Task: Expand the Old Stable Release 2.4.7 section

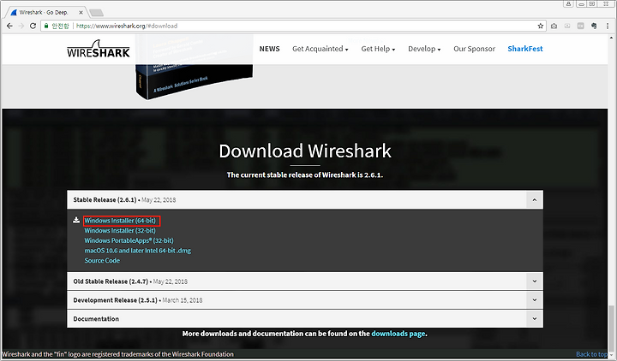Action: click(535, 281)
